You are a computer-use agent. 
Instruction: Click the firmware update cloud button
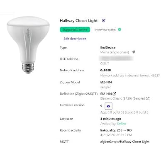[108, 106]
